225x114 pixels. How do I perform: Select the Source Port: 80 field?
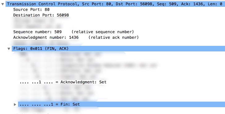pos(31,10)
